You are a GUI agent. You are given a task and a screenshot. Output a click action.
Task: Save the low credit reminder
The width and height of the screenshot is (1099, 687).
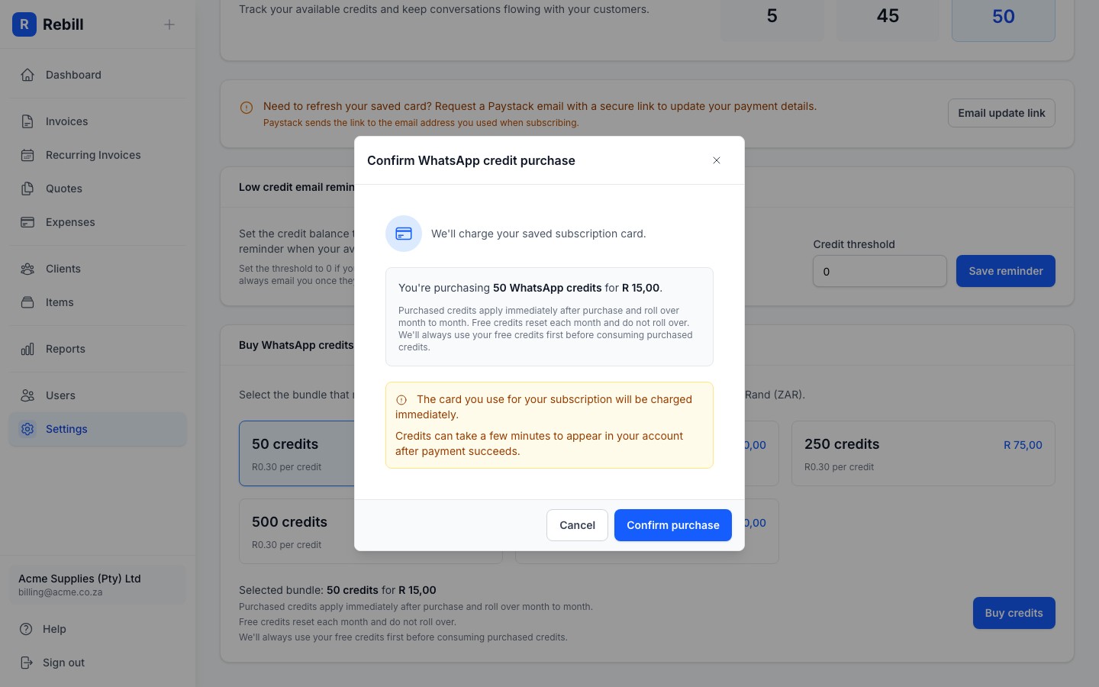1005,271
